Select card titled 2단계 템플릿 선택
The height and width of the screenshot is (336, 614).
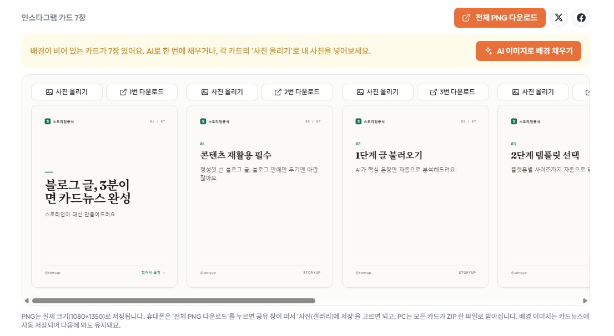[x=543, y=196]
